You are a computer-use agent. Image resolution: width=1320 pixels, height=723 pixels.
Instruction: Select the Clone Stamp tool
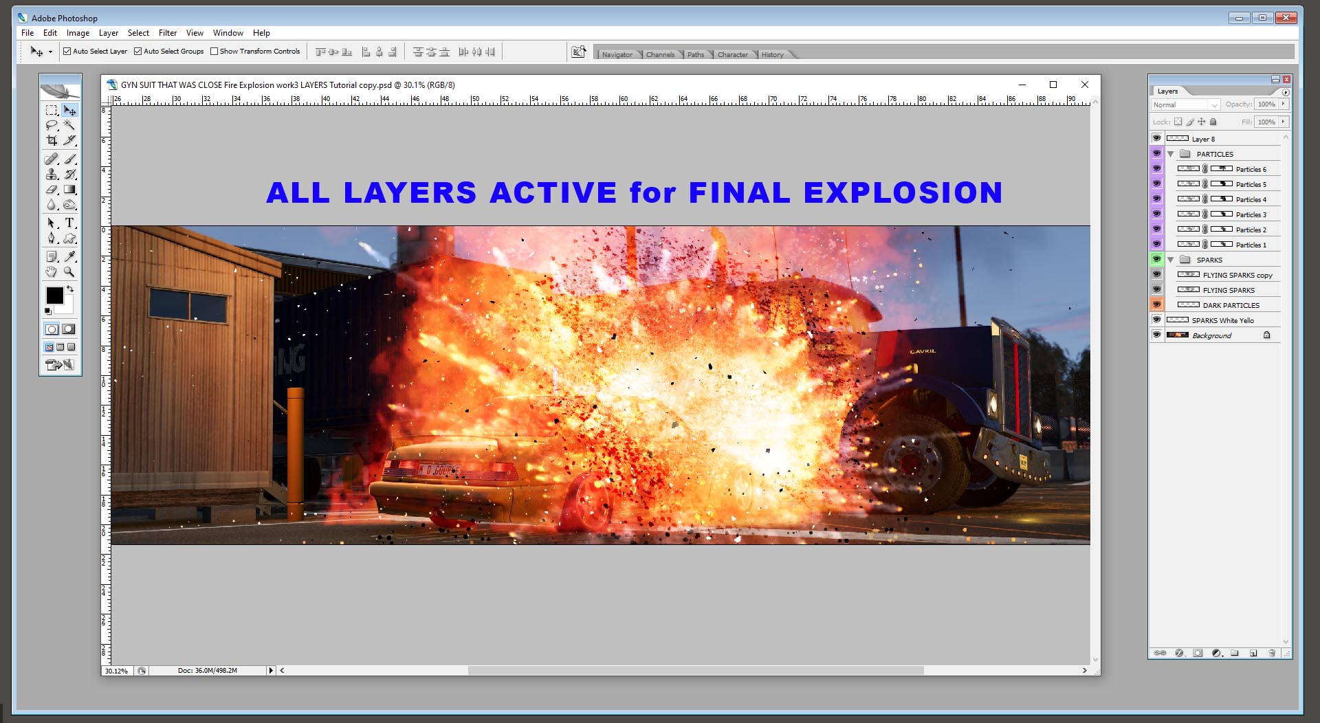coord(52,174)
